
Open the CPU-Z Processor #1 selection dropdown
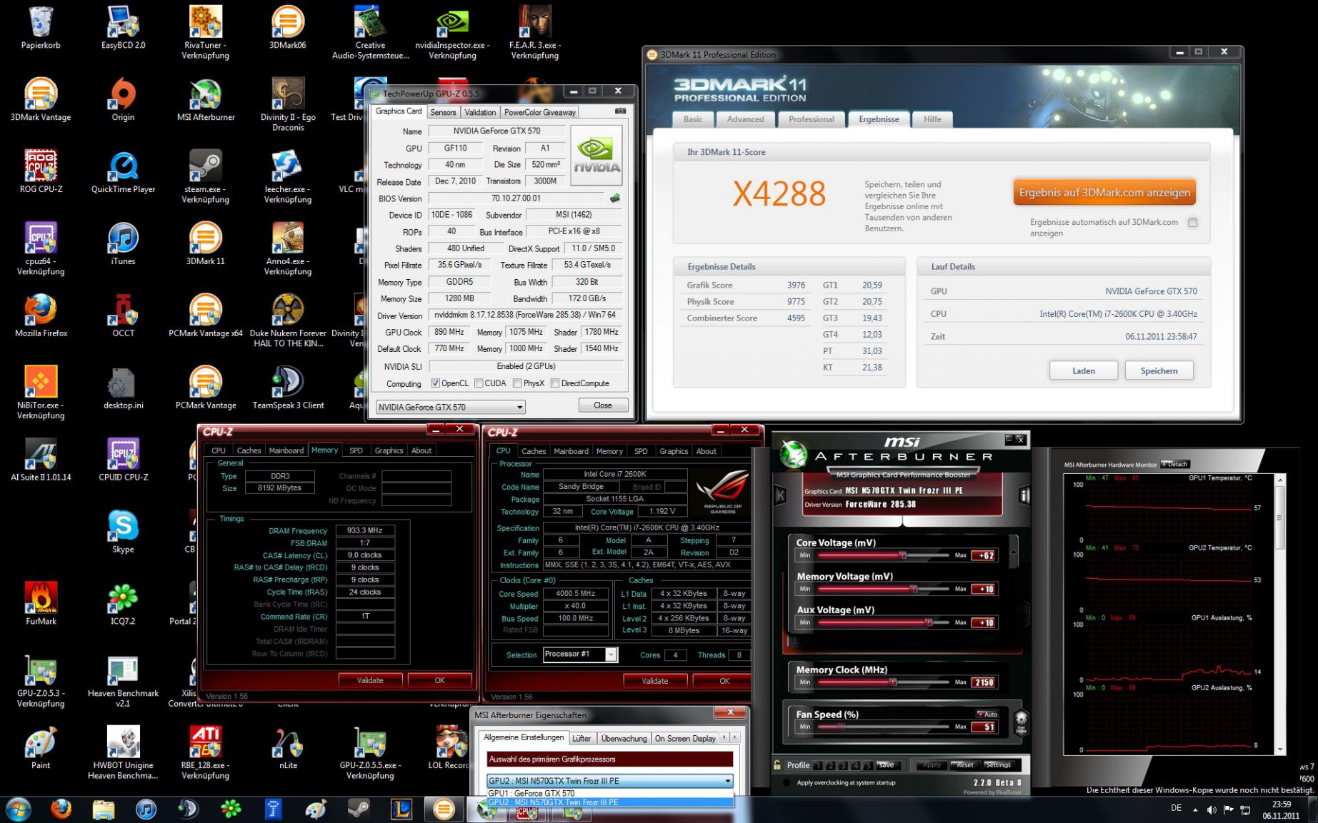click(x=611, y=655)
